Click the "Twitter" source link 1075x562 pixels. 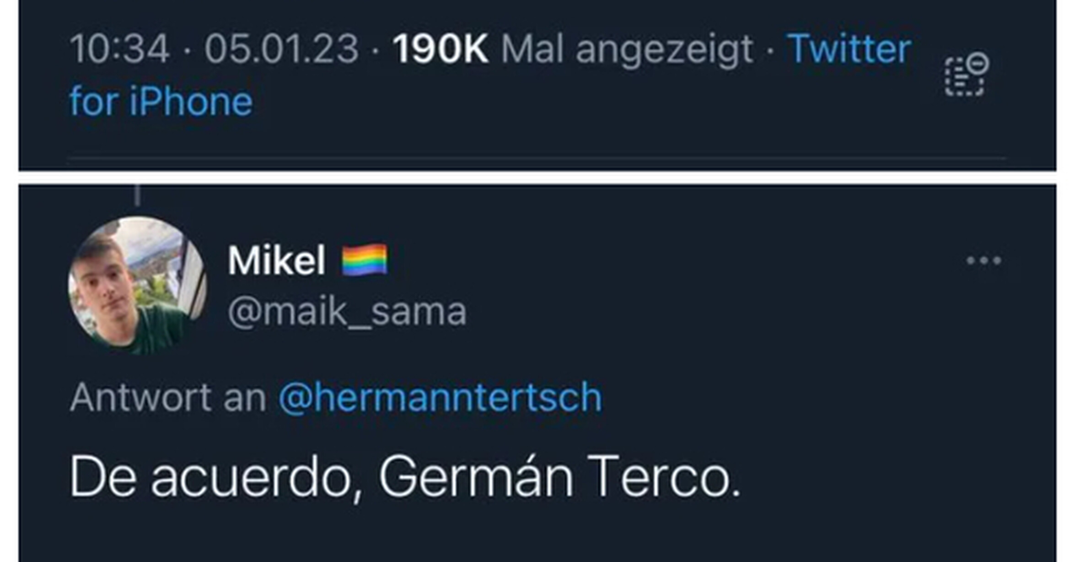(x=849, y=48)
